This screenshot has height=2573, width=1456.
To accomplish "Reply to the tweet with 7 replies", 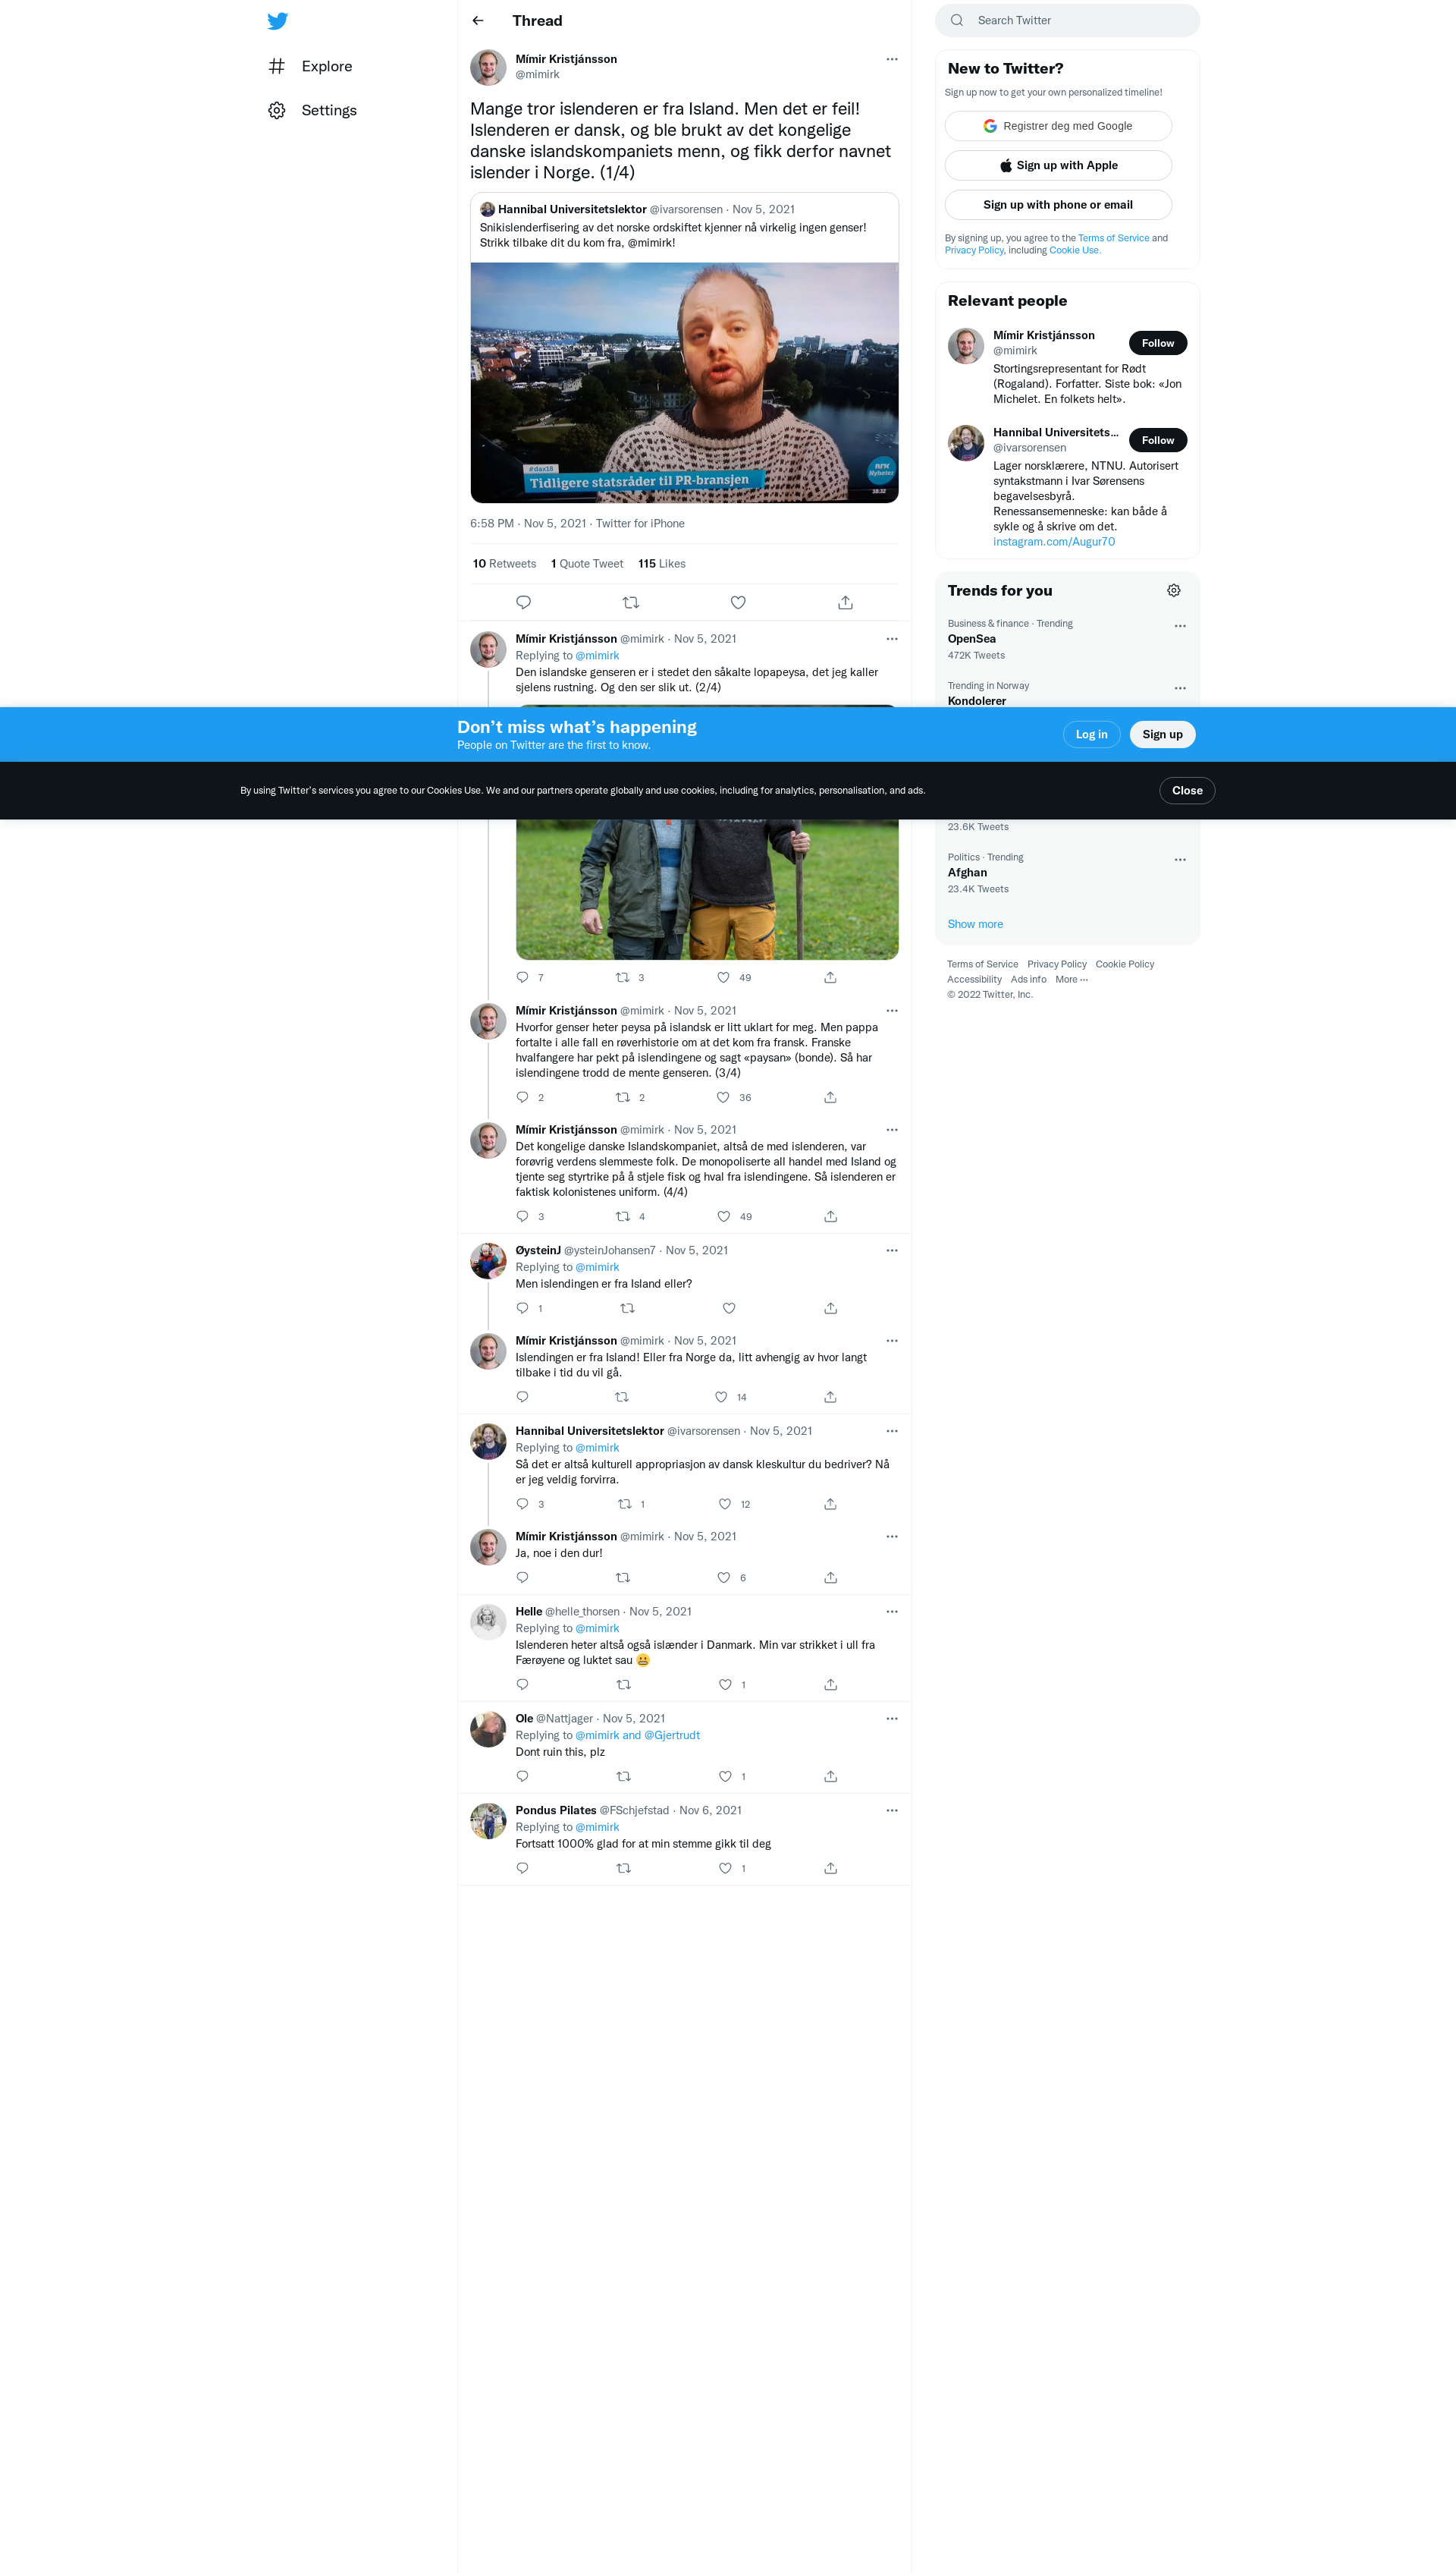I will (522, 977).
